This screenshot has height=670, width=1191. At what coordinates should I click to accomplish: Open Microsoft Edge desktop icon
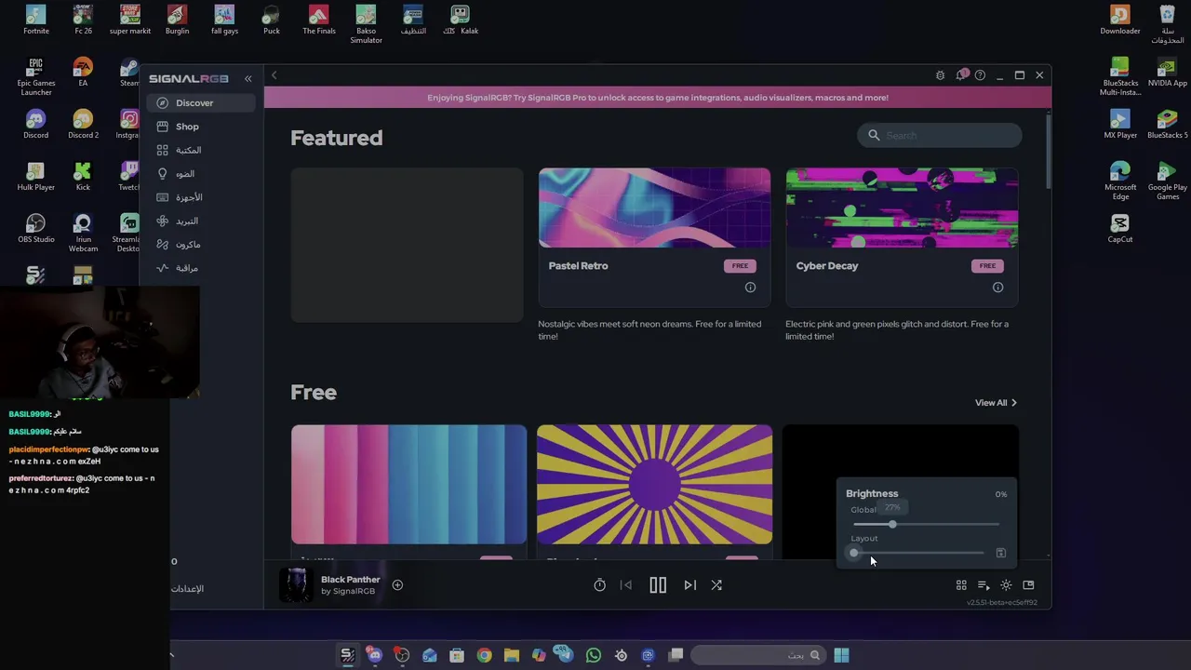pyautogui.click(x=1120, y=181)
